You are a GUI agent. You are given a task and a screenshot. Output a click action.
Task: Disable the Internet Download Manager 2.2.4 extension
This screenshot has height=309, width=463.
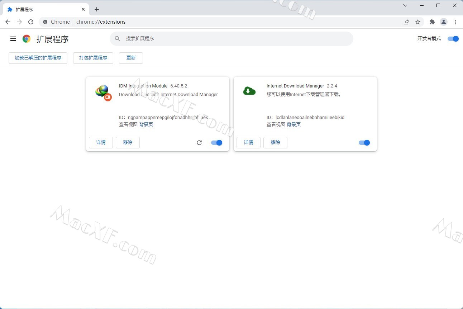(364, 143)
